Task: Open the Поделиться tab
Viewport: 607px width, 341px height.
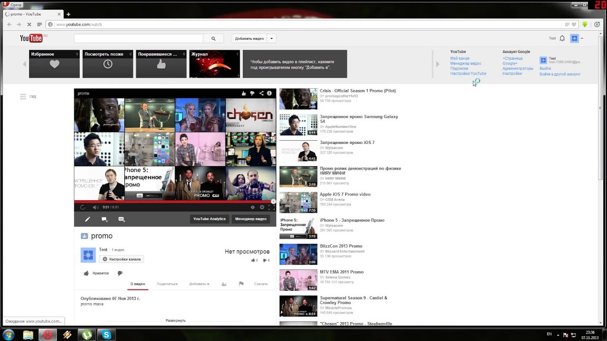Action: tap(167, 284)
